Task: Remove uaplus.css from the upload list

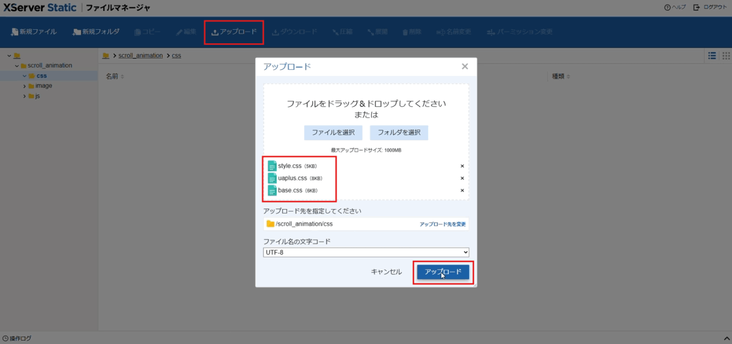Action: click(462, 179)
